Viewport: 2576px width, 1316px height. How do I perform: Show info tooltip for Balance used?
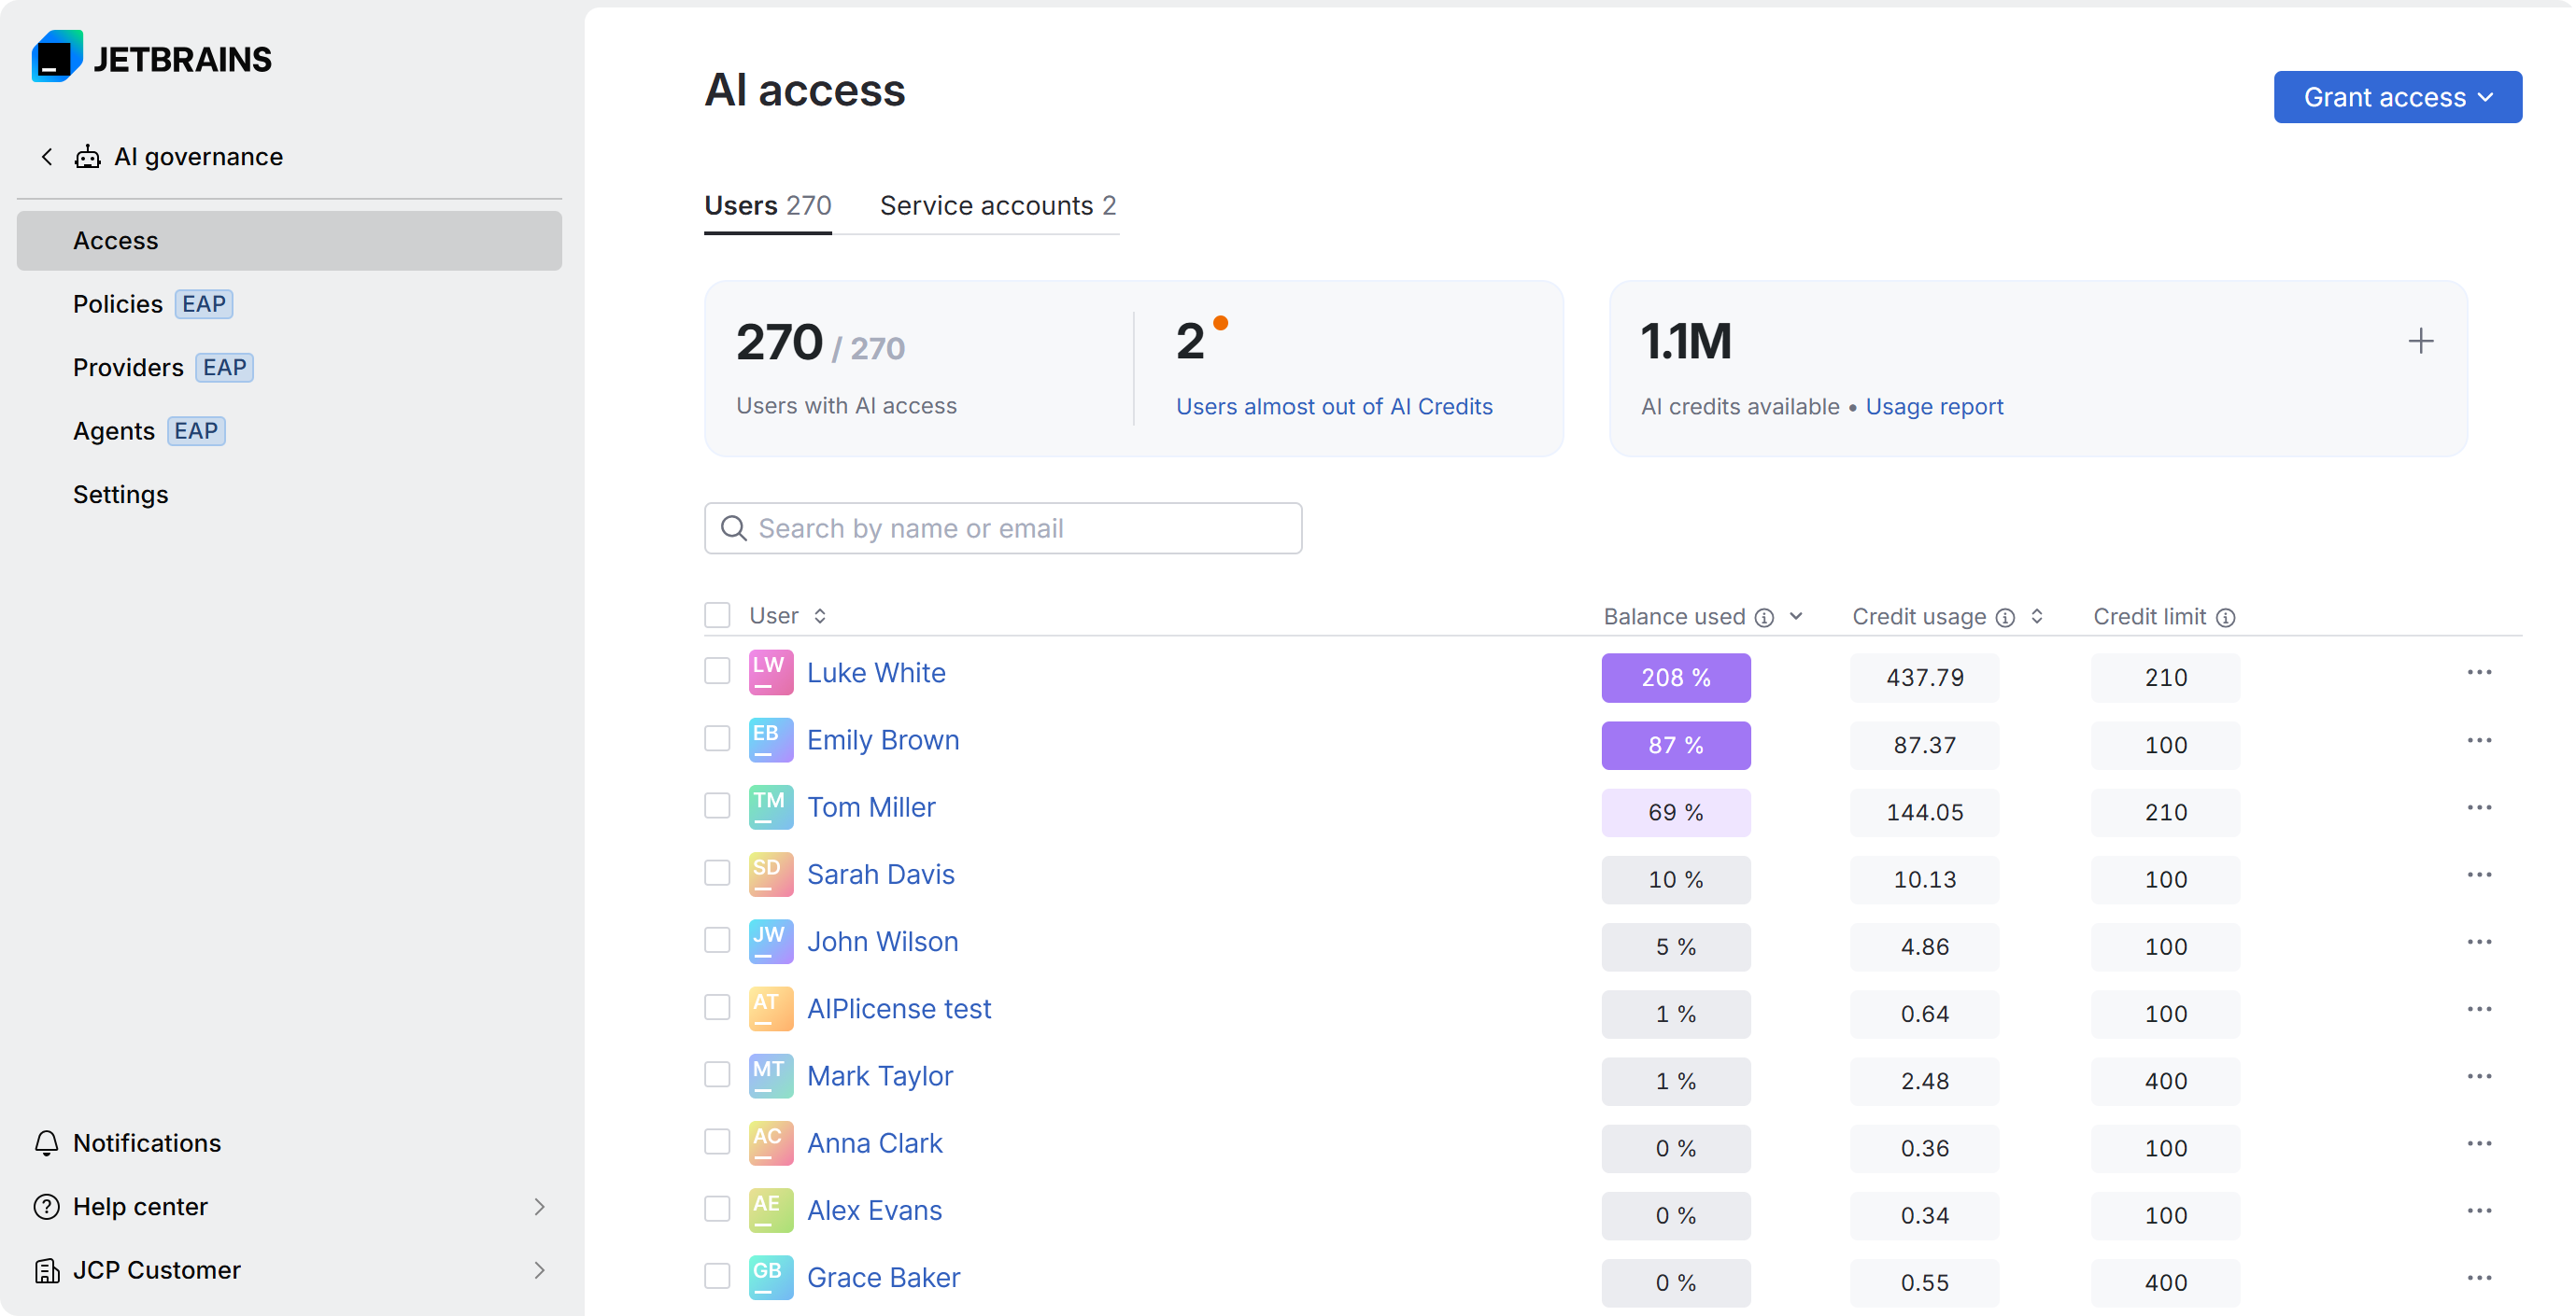click(1765, 618)
